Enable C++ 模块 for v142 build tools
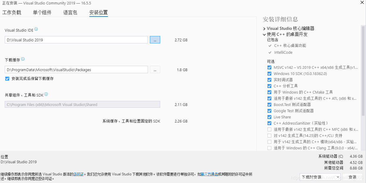Viewport: 366px width, 183px height. pyautogui.click(x=269, y=142)
